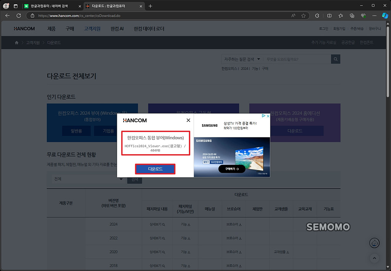Screen dimensions: 391x271
Task: Open the 구매 menu
Action: pyautogui.click(x=70, y=29)
